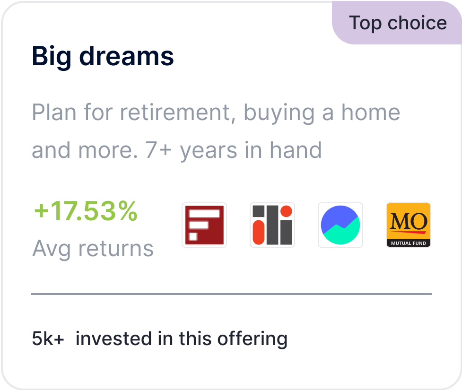Viewport: 462px width, 390px height.
Task: Open the blue-green pie chart fund logo
Action: pyautogui.click(x=340, y=225)
